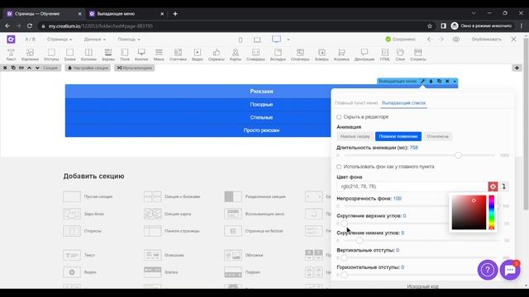
Task: Click the add section plus button
Action: tap(517, 68)
